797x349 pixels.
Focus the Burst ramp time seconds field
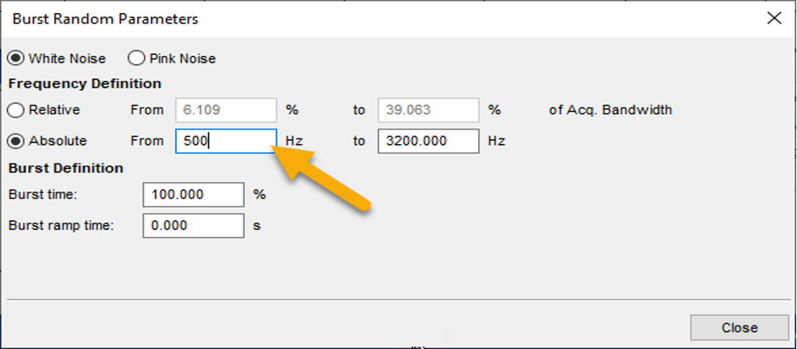pos(193,226)
